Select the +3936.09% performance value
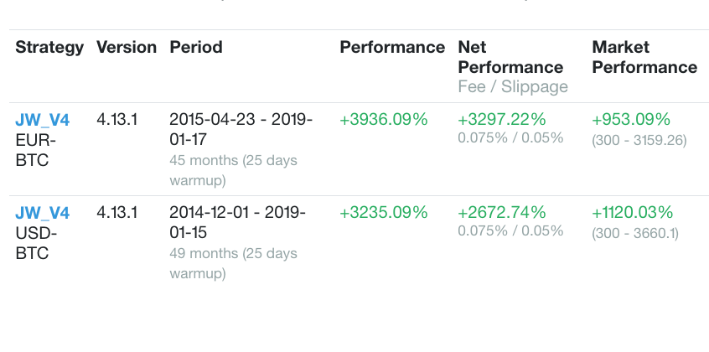Viewport: 709px width, 352px height. 384,120
